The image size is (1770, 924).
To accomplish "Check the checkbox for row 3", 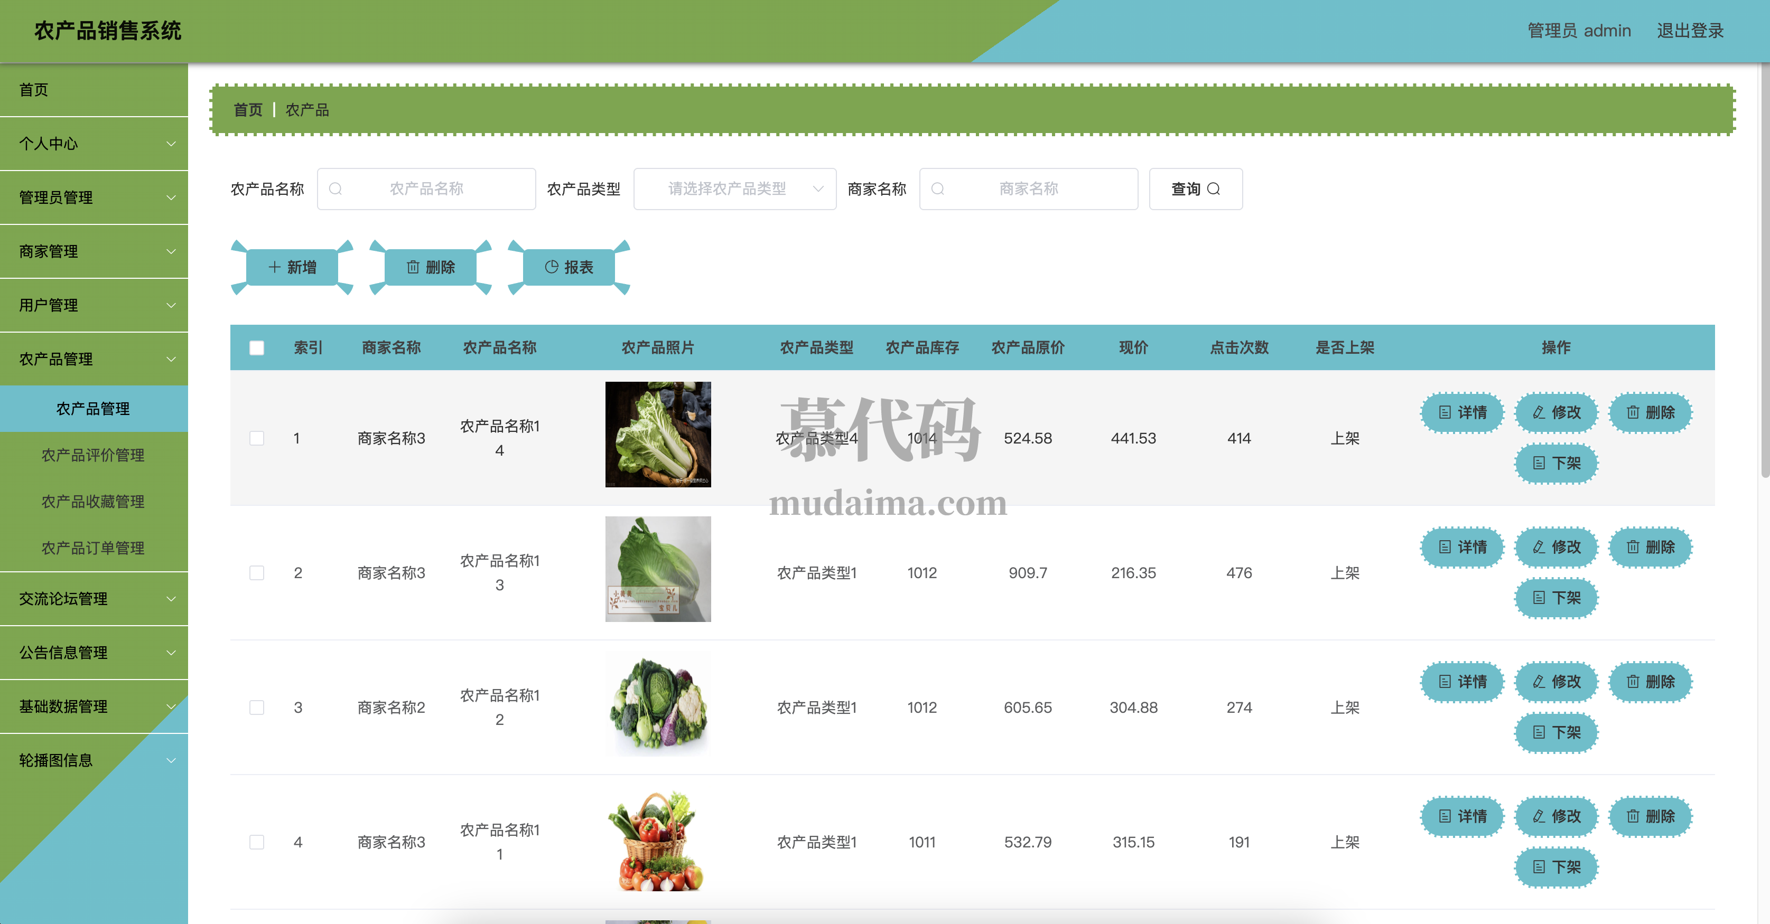I will pyautogui.click(x=257, y=707).
